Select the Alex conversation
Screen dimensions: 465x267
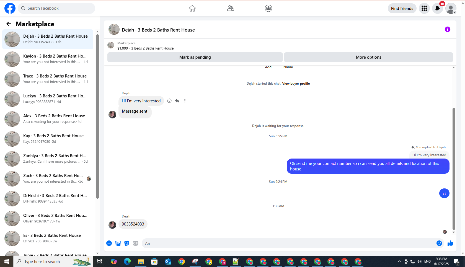pyautogui.click(x=48, y=119)
